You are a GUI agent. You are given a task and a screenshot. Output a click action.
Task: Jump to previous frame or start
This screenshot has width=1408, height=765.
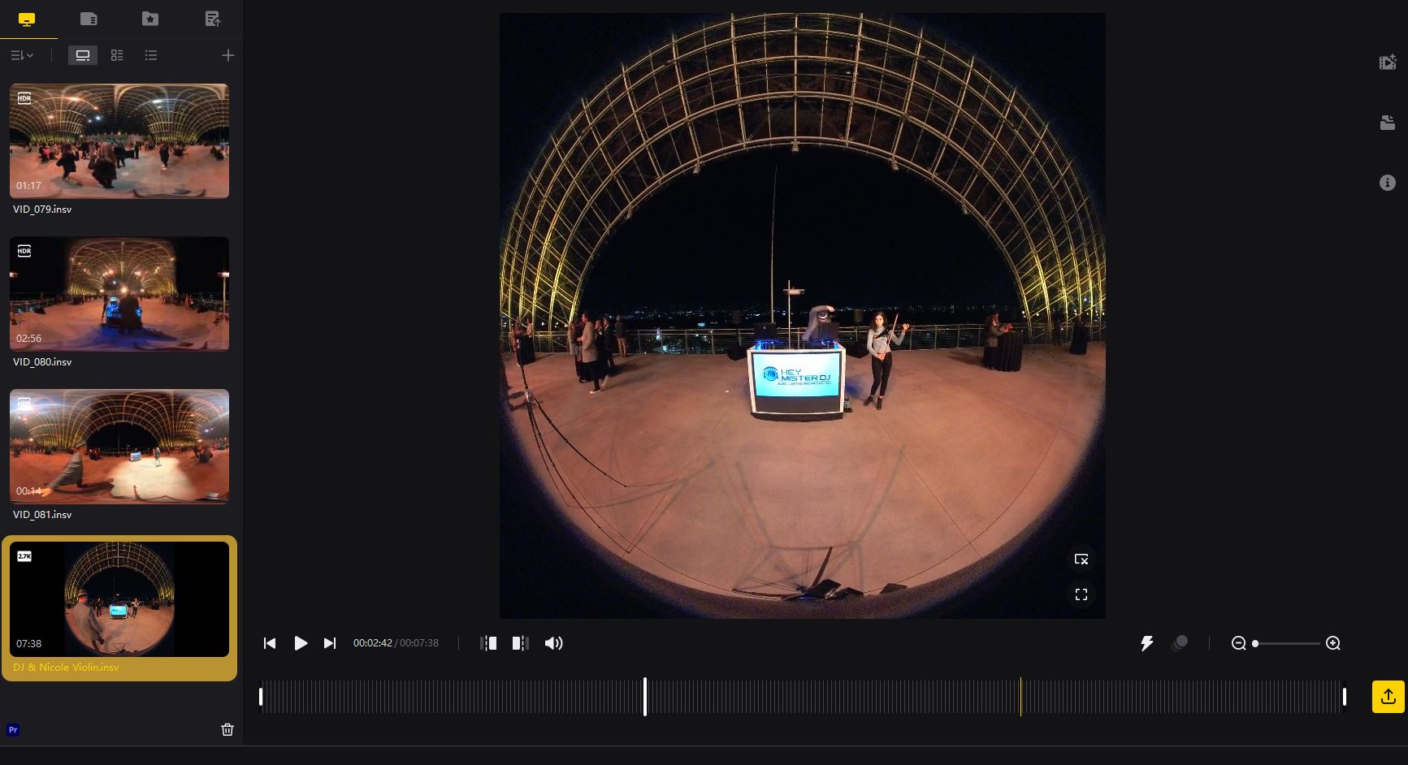pyautogui.click(x=270, y=643)
